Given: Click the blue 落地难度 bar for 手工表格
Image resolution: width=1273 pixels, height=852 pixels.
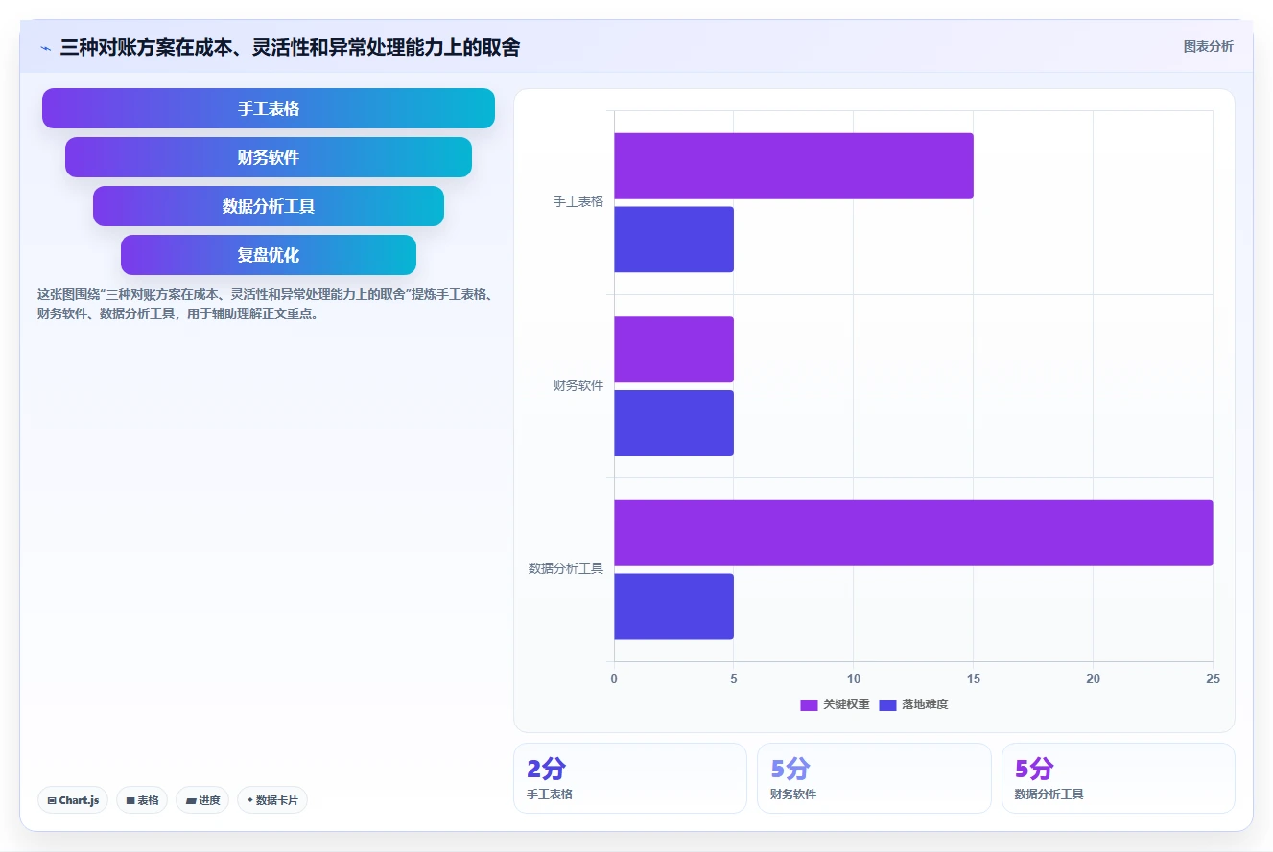Looking at the screenshot, I should click(x=673, y=240).
